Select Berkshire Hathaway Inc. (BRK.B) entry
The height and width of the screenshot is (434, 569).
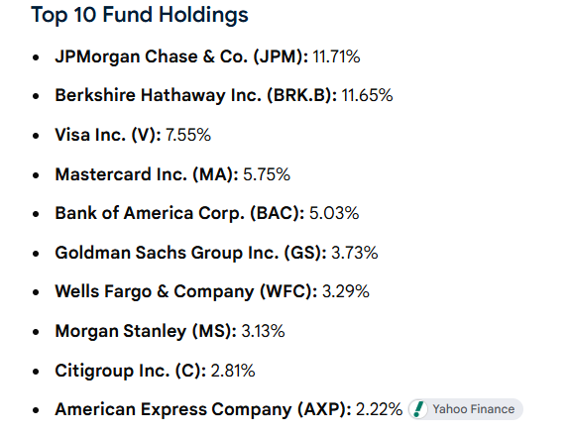(x=196, y=95)
